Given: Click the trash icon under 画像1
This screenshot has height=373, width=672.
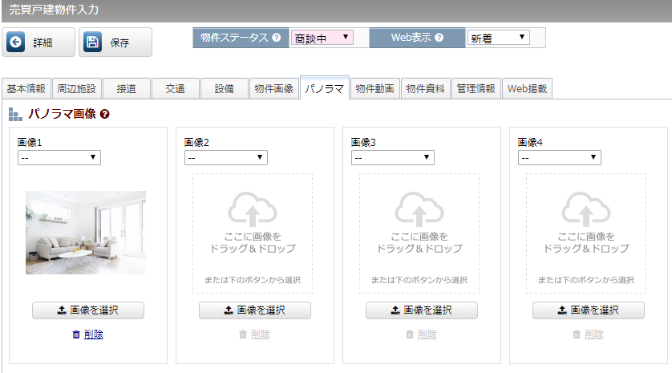Looking at the screenshot, I should (x=76, y=334).
